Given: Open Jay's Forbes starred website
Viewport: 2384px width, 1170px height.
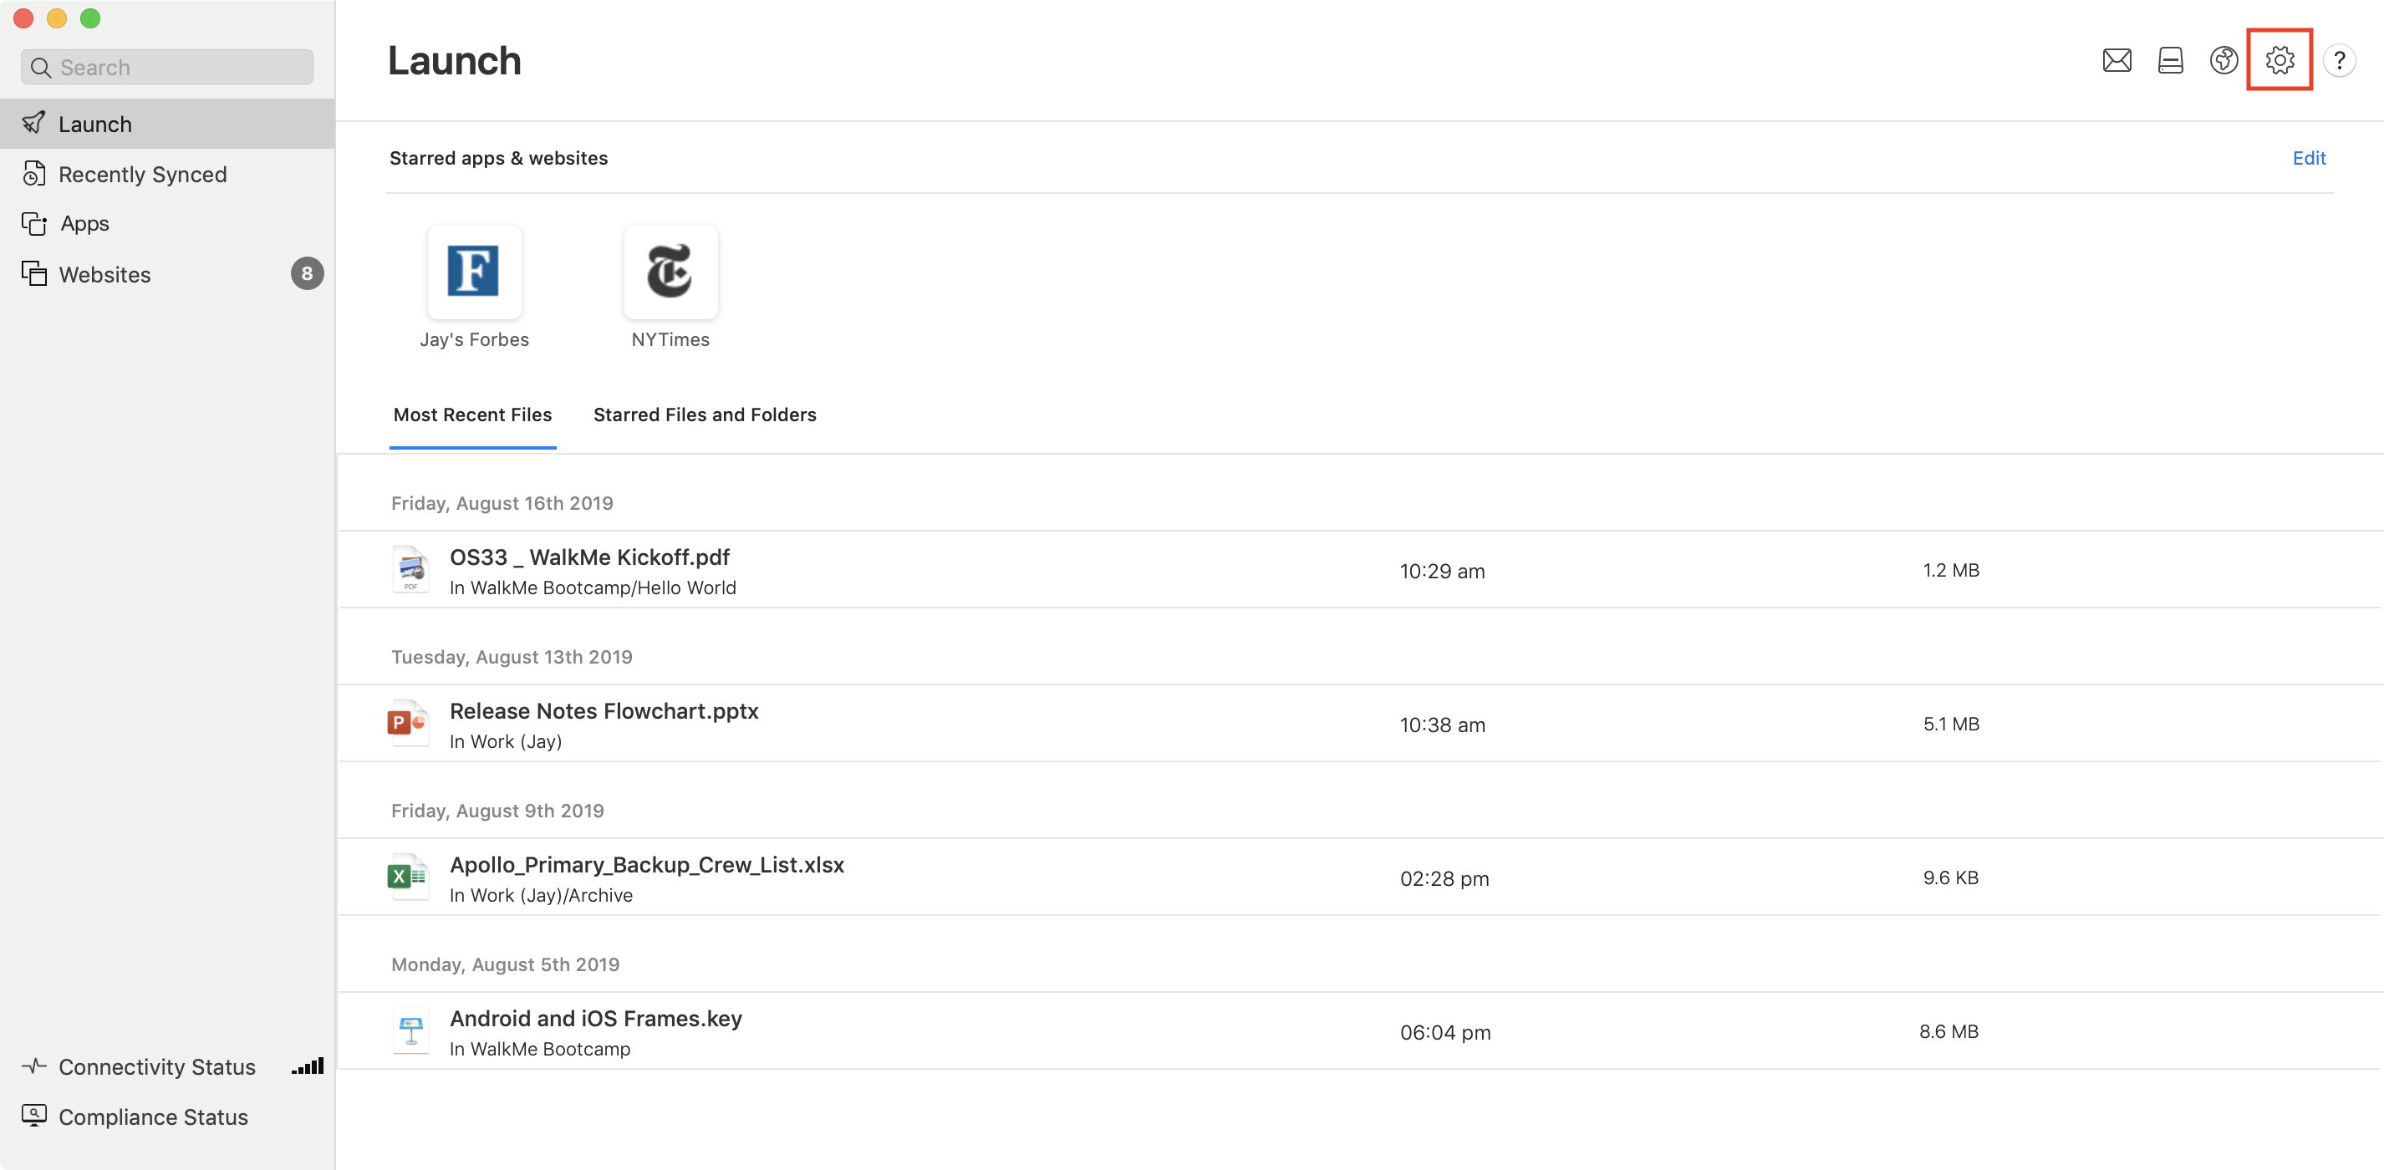Looking at the screenshot, I should (474, 272).
